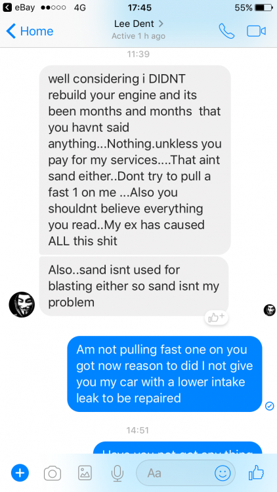Tap the Aa message input field
277x492 pixels.
185,473
